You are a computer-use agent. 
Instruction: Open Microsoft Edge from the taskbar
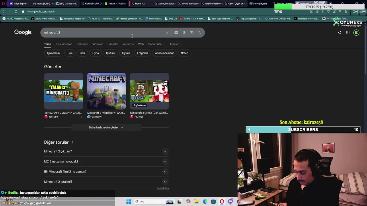(x=205, y=201)
